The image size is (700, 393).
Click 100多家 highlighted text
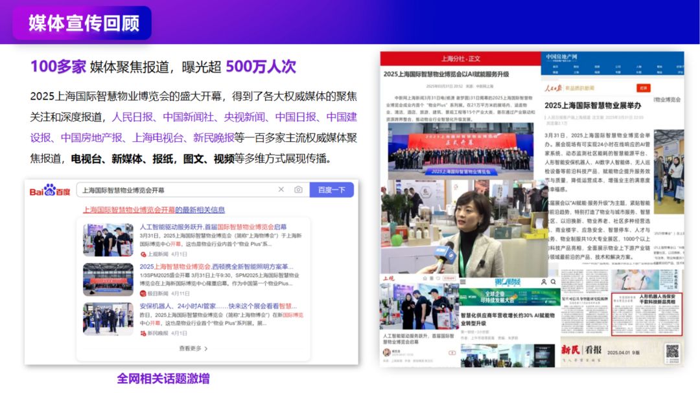[x=58, y=67]
